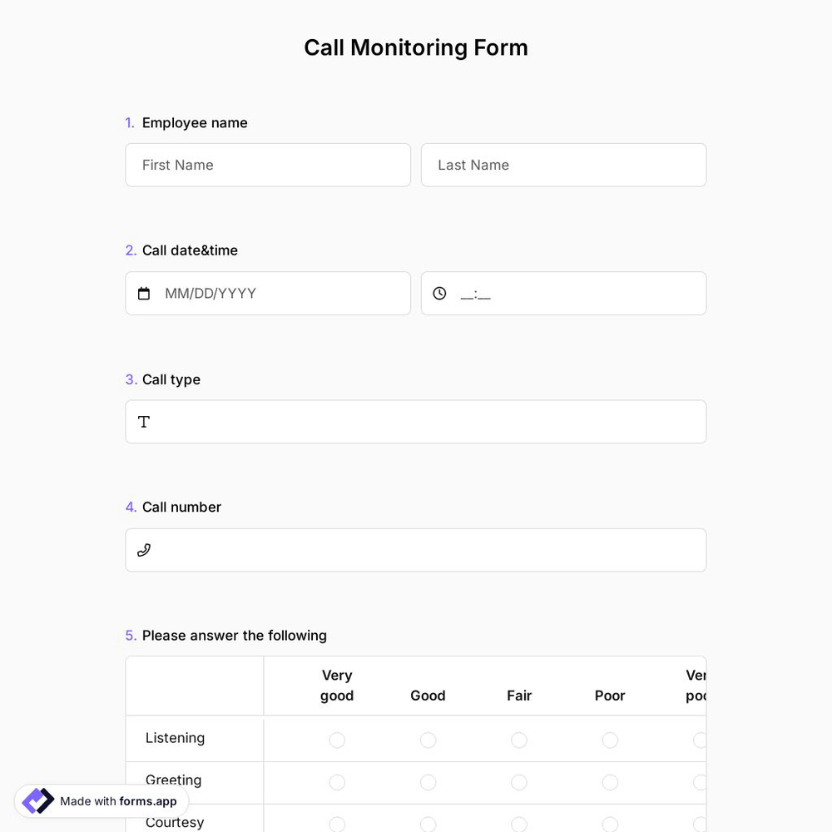Select Poor rating for Listening
The image size is (832, 832).
pyautogui.click(x=610, y=740)
